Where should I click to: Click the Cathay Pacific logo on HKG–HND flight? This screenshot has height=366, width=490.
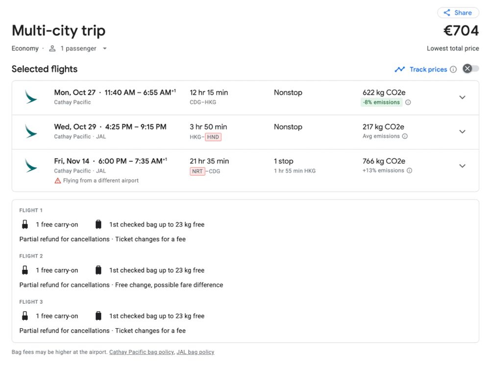coord(31,131)
